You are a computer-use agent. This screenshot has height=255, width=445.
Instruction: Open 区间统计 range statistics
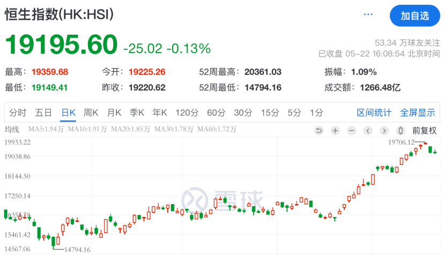374,112
